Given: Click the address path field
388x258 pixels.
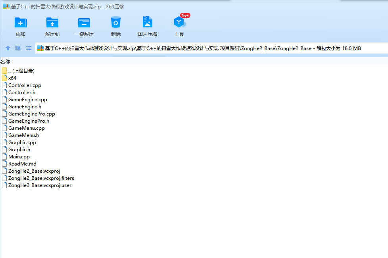Looking at the screenshot, I should 211,48.
